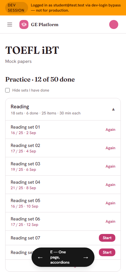The image size is (126, 272).
Task: Click the GE Platform graduation cap logo
Action: tap(24, 24)
